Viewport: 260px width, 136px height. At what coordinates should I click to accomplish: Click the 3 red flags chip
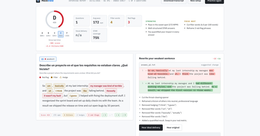[x=94, y=115]
